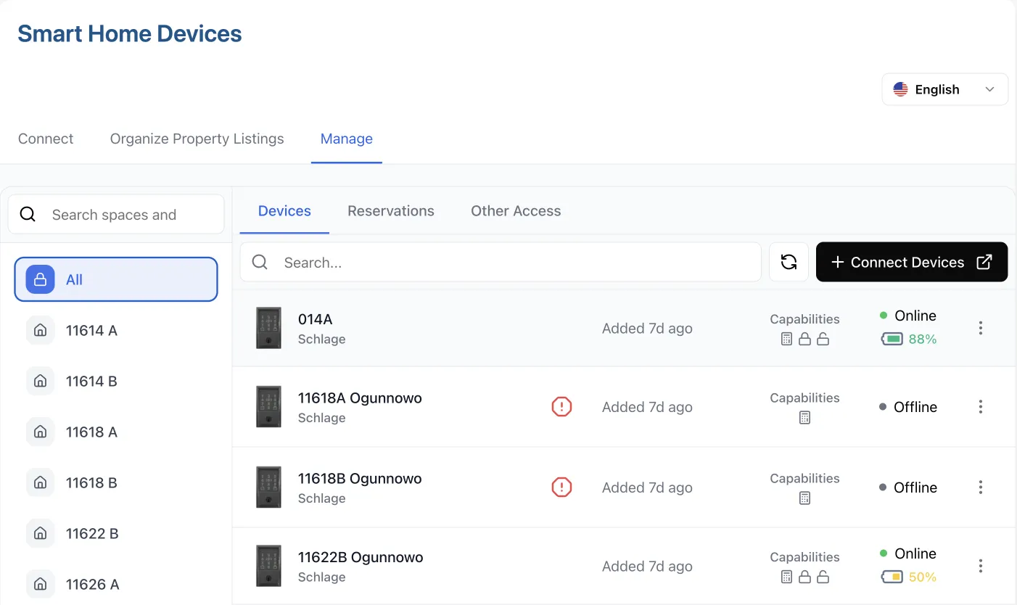The image size is (1017, 605).
Task: Click the Smart Home Devices heading
Action: coord(130,33)
